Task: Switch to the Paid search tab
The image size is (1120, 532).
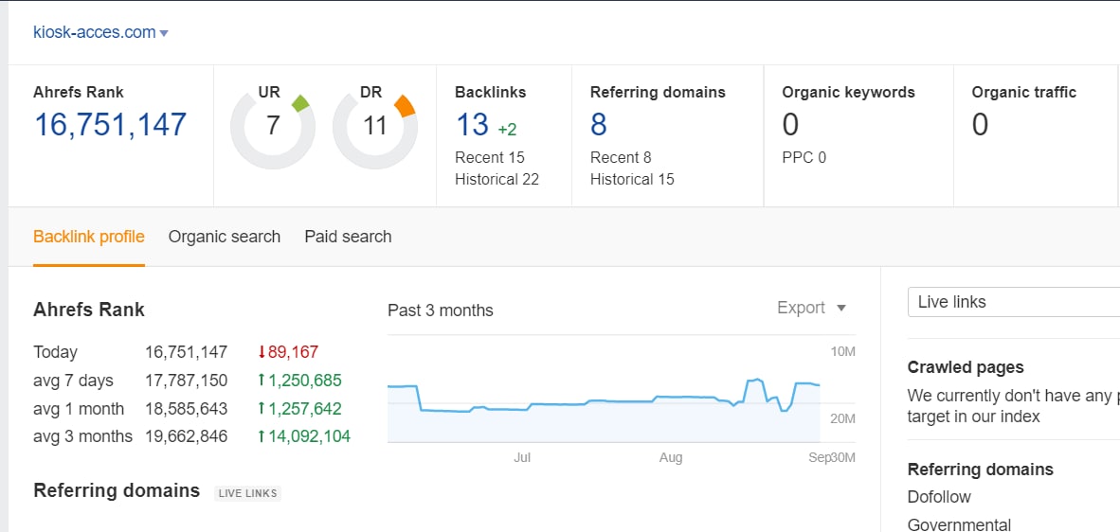Action: (348, 237)
